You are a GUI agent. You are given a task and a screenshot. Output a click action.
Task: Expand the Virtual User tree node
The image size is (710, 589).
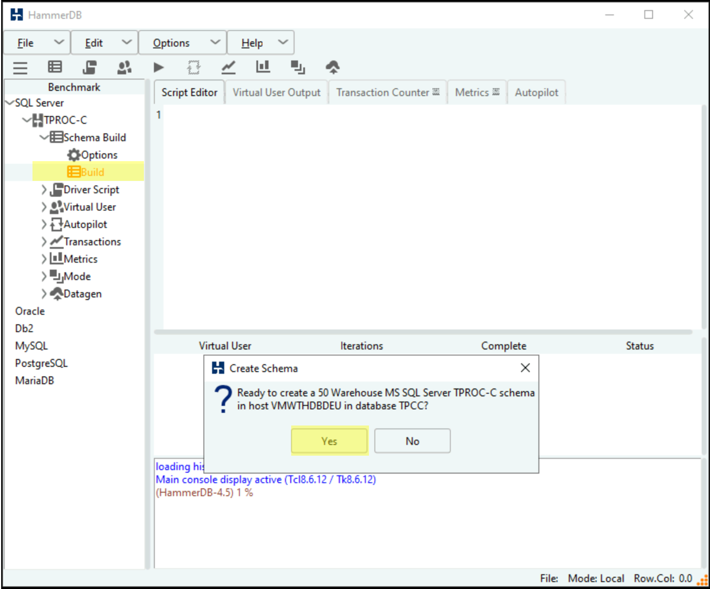[44, 207]
